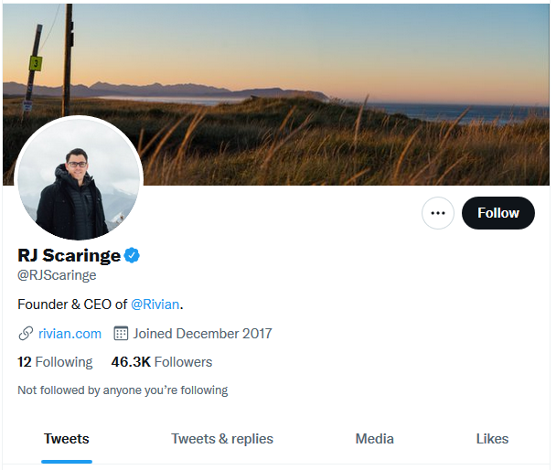The width and height of the screenshot is (556, 470).
Task: Click the "Founder & CEO of" bio text
Action: (72, 304)
